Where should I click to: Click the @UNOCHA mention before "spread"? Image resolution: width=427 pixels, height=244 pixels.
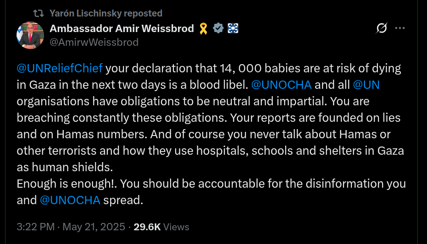[x=70, y=200]
